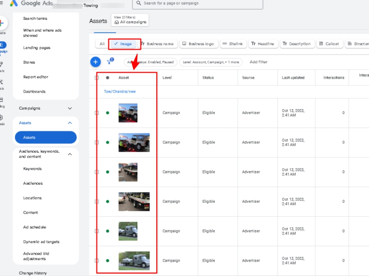Open the wide gray tow truck thumbnail
This screenshot has height=276, width=369.
coord(134,261)
